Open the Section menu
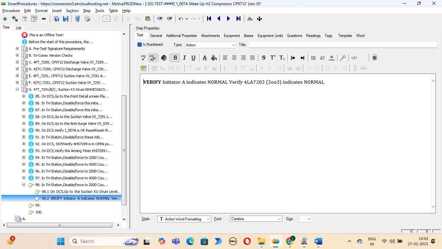This screenshot has width=442, height=249. click(72, 11)
